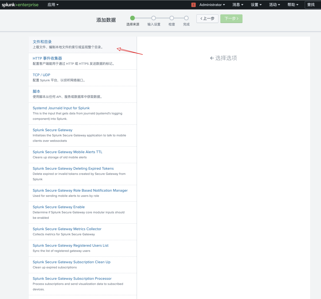Go back with the 上一步 button

(207, 19)
